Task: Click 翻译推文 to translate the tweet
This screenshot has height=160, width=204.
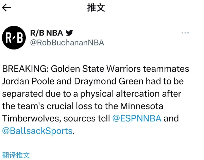Action: point(16,155)
